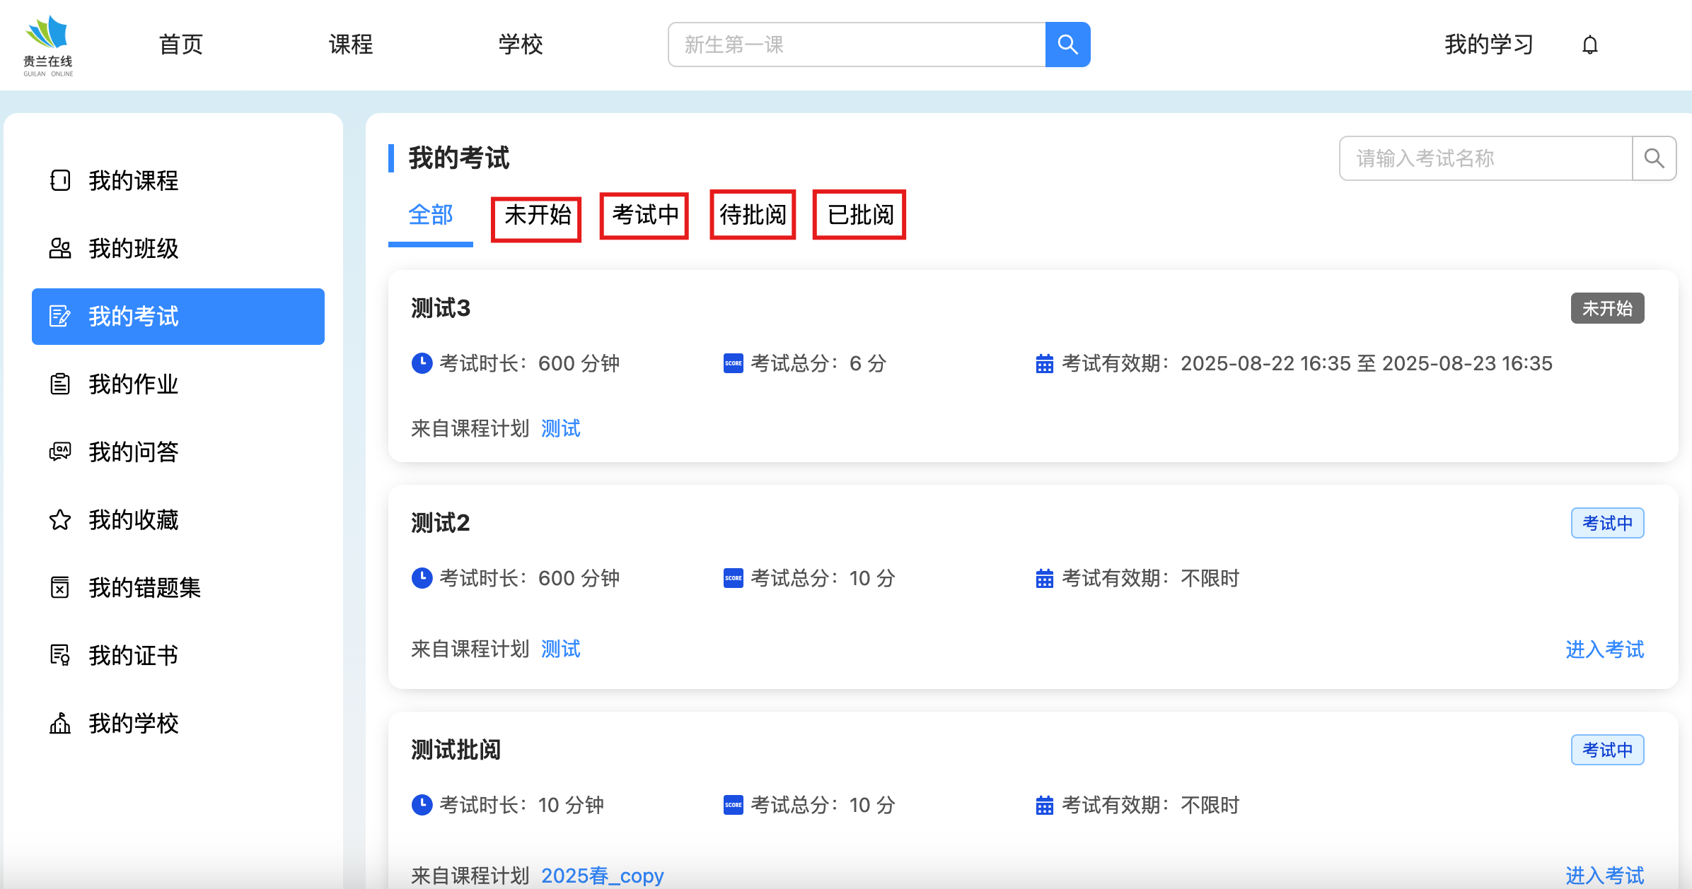Image resolution: width=1692 pixels, height=889 pixels.
Task: Click the 我的证书 certificate icon
Action: click(60, 656)
